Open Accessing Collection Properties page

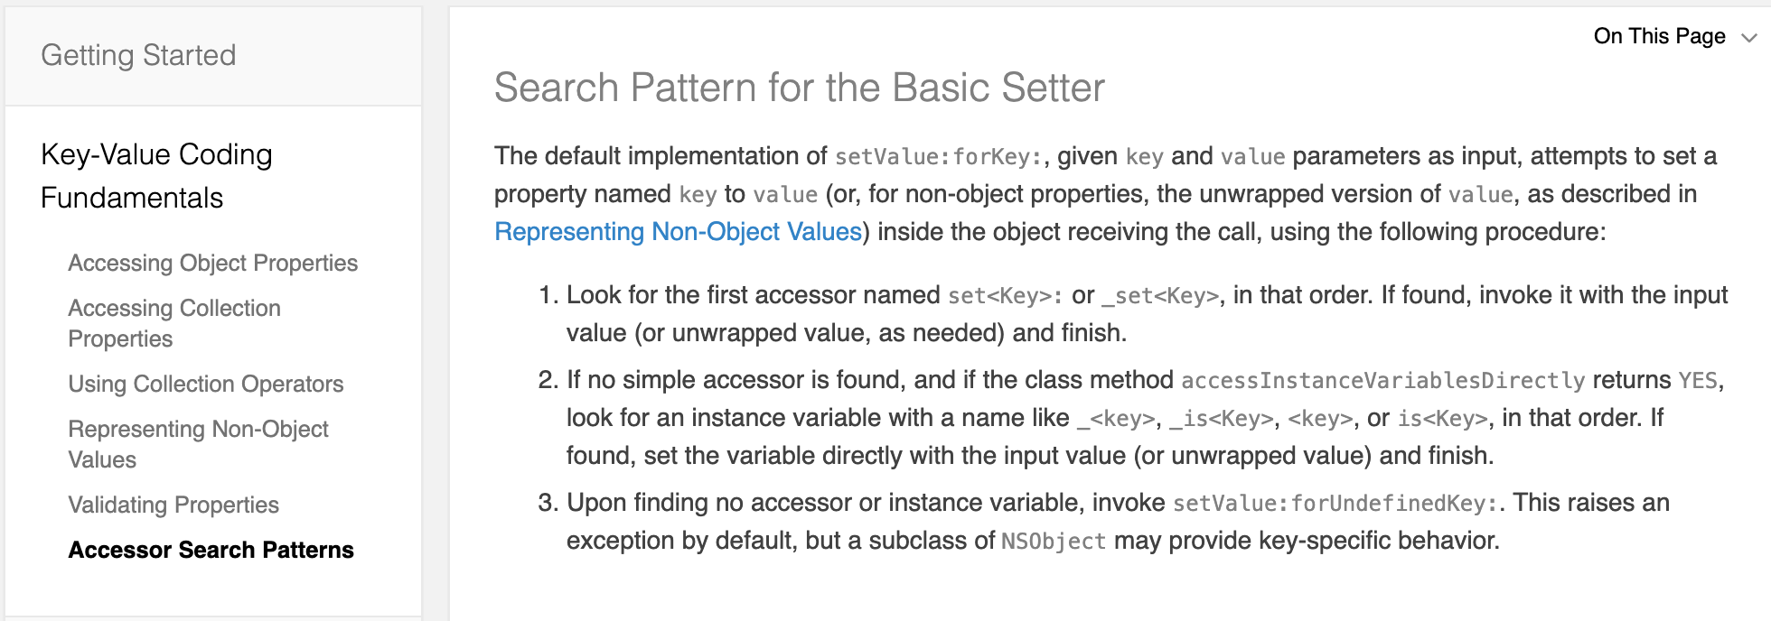174,323
